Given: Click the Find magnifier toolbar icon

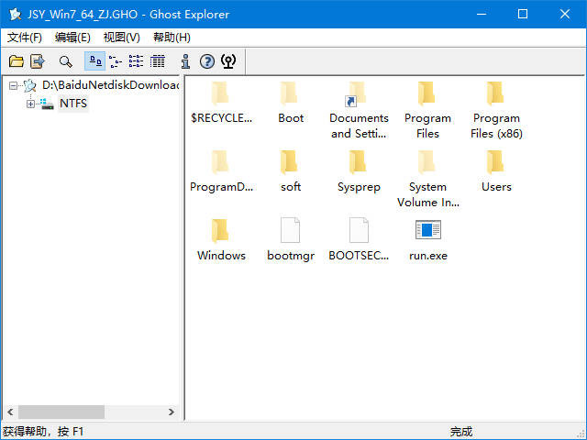Looking at the screenshot, I should coord(66,61).
